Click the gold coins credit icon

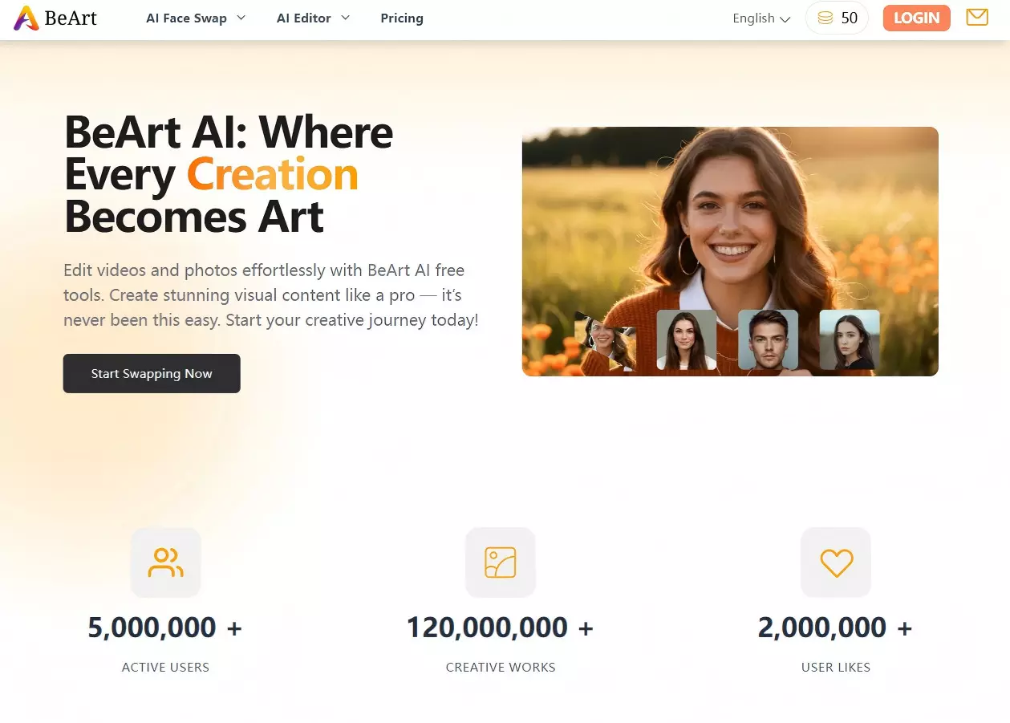(825, 18)
